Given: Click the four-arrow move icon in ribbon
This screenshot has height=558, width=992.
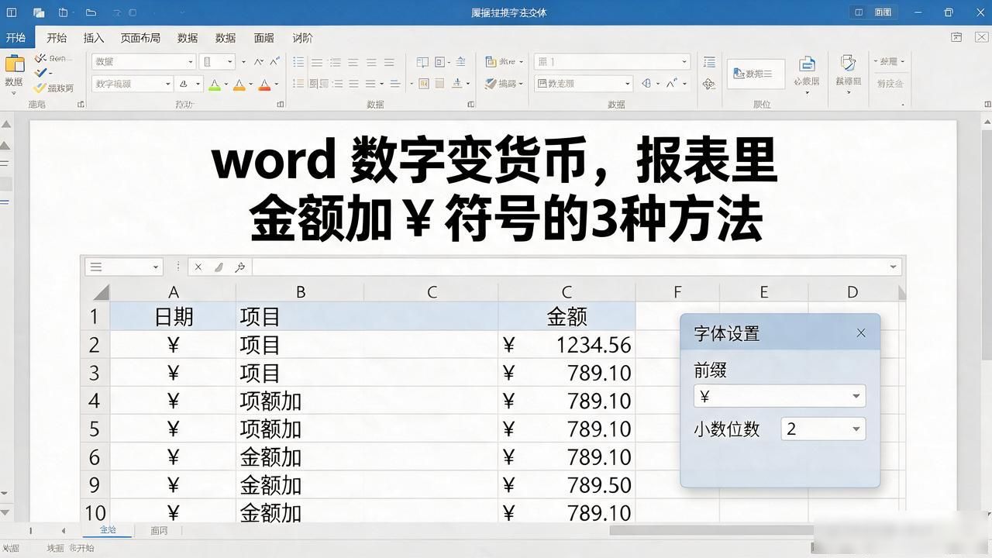Looking at the screenshot, I should coord(708,84).
